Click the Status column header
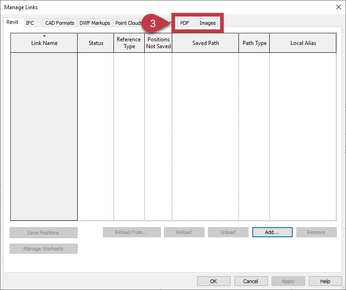The width and height of the screenshot is (346, 290). point(96,43)
